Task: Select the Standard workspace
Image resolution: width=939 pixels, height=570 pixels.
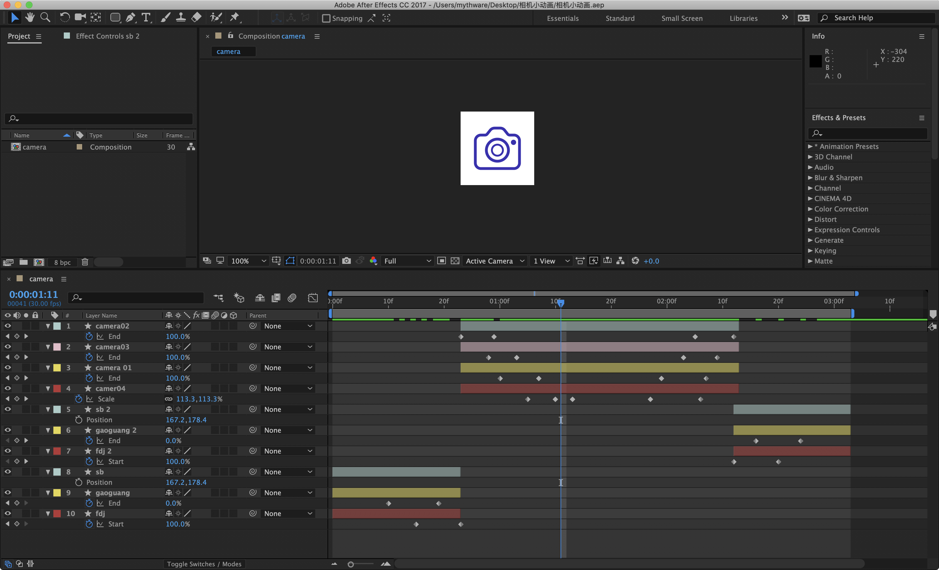Action: tap(620, 18)
